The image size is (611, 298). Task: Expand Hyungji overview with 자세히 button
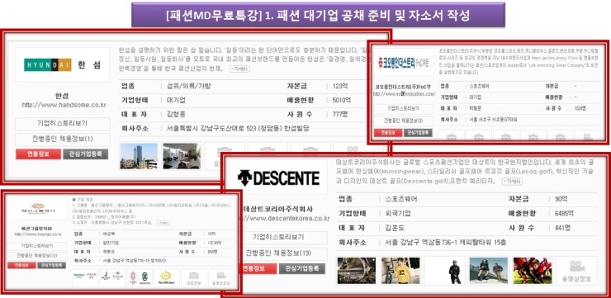click(163, 223)
